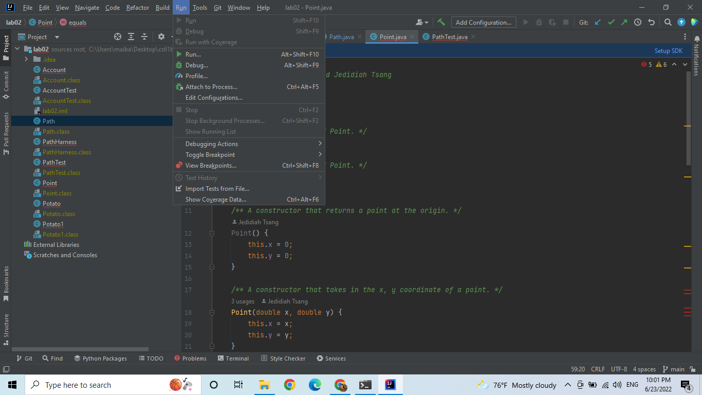Toggle the Terminal tool window
The image size is (702, 395).
coord(233,358)
